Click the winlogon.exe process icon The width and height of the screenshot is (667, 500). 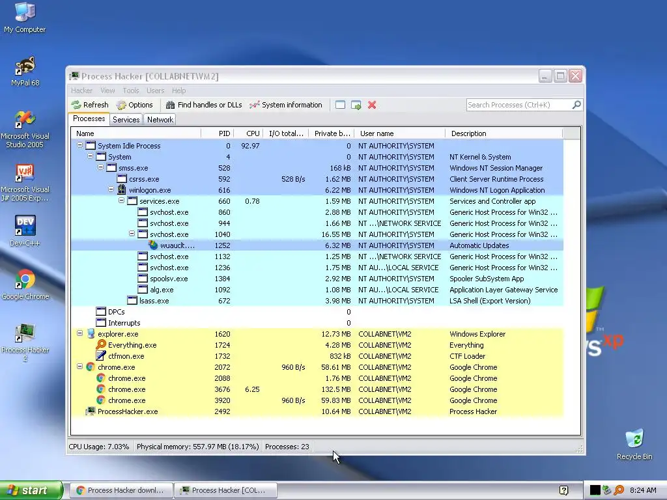point(122,189)
